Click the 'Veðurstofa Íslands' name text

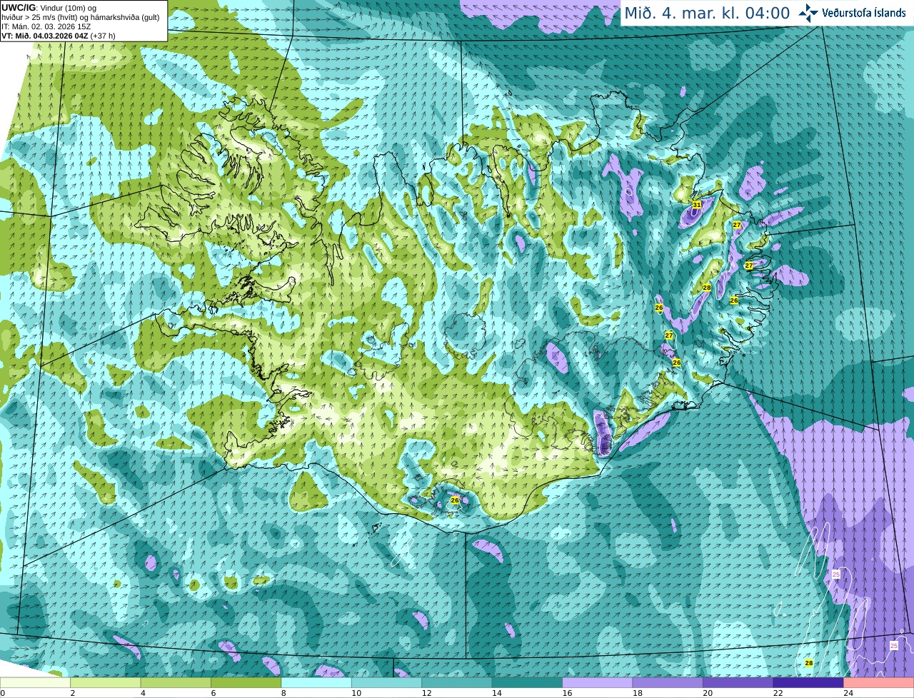click(863, 13)
